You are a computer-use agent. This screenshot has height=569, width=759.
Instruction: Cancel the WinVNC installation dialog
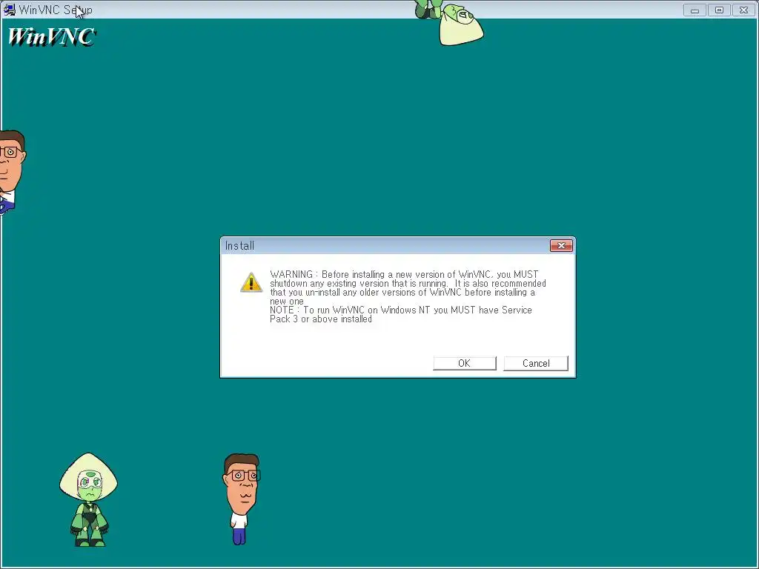pyautogui.click(x=536, y=363)
